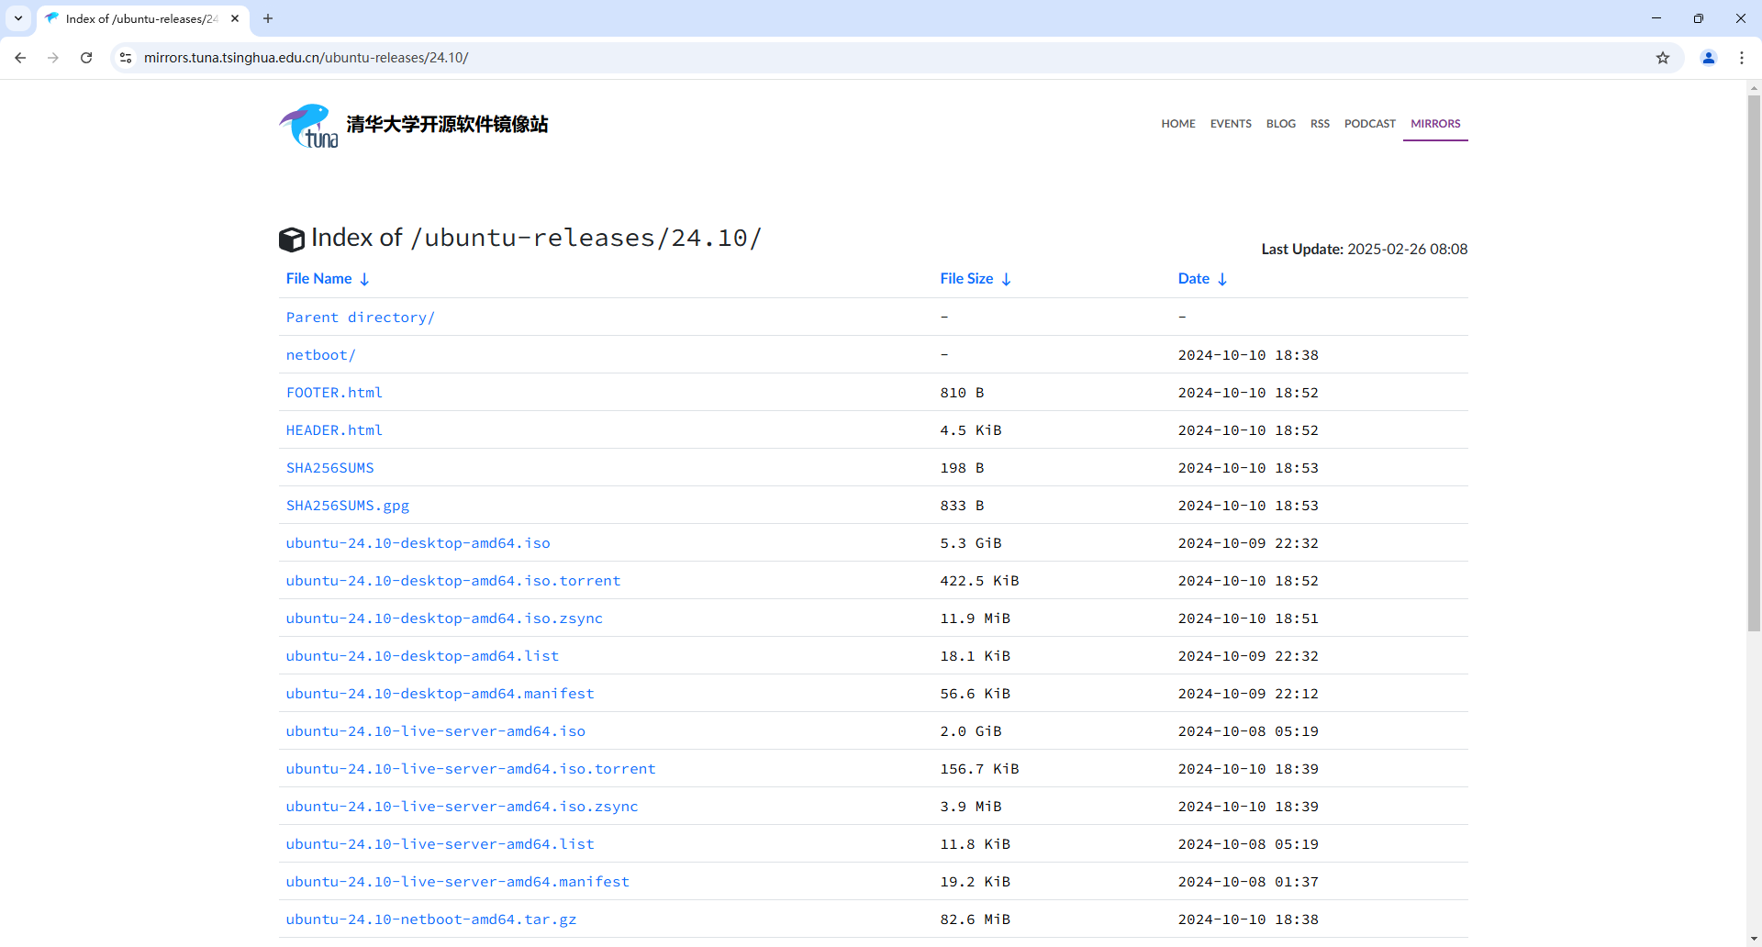Go to Parent directory/
1762x947 pixels.
click(x=361, y=318)
